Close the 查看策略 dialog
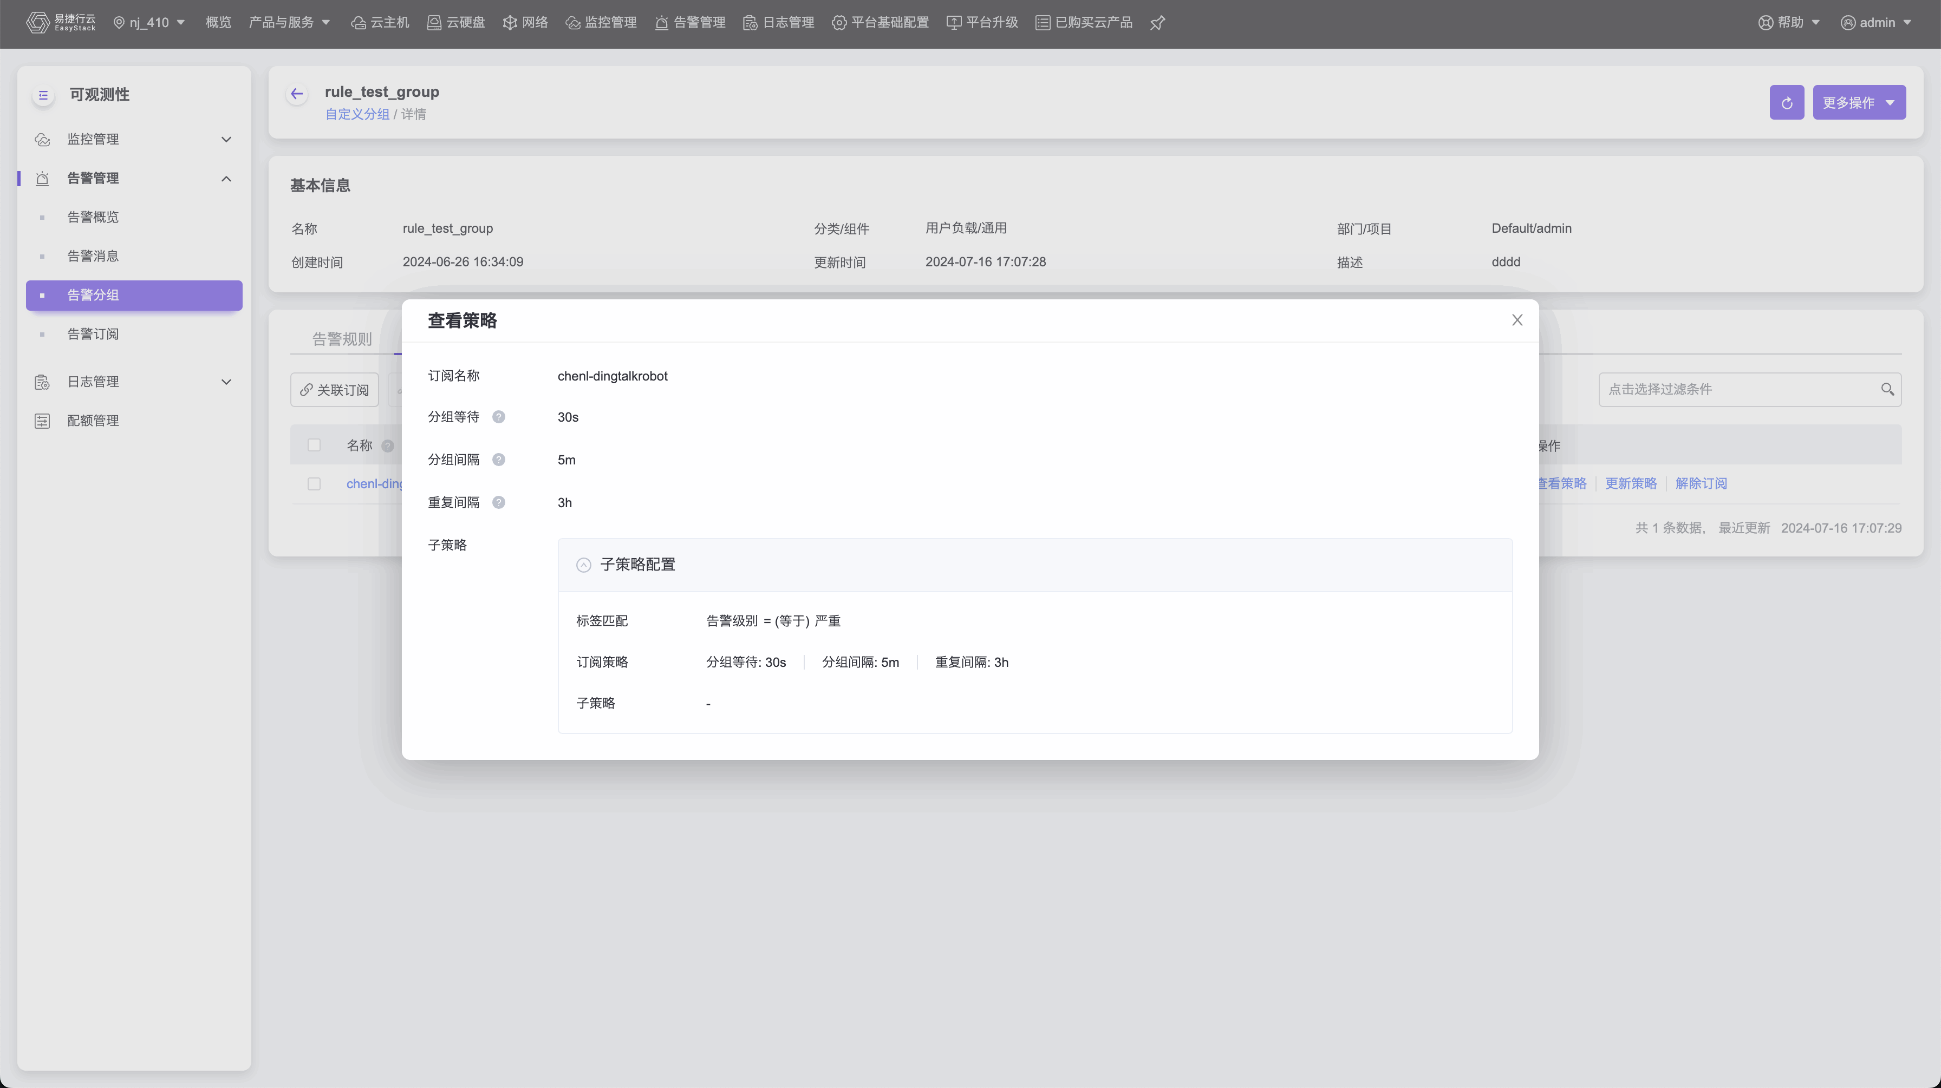 (1517, 320)
